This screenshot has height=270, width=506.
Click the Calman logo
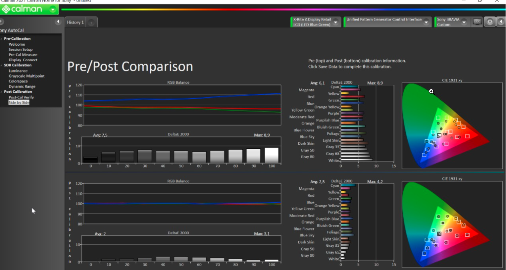(23, 9)
